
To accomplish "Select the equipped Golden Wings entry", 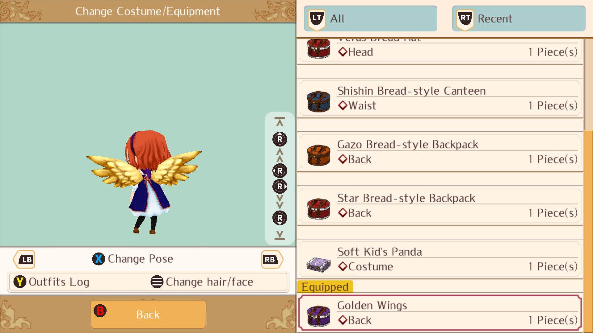I will (x=440, y=313).
